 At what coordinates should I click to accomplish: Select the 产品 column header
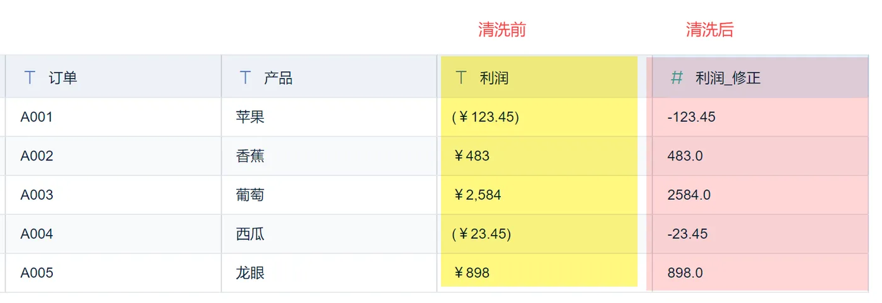point(278,78)
